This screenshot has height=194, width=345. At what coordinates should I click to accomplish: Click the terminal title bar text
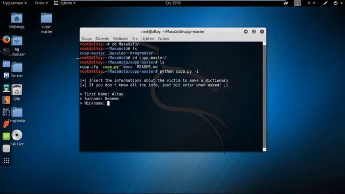click(x=173, y=31)
